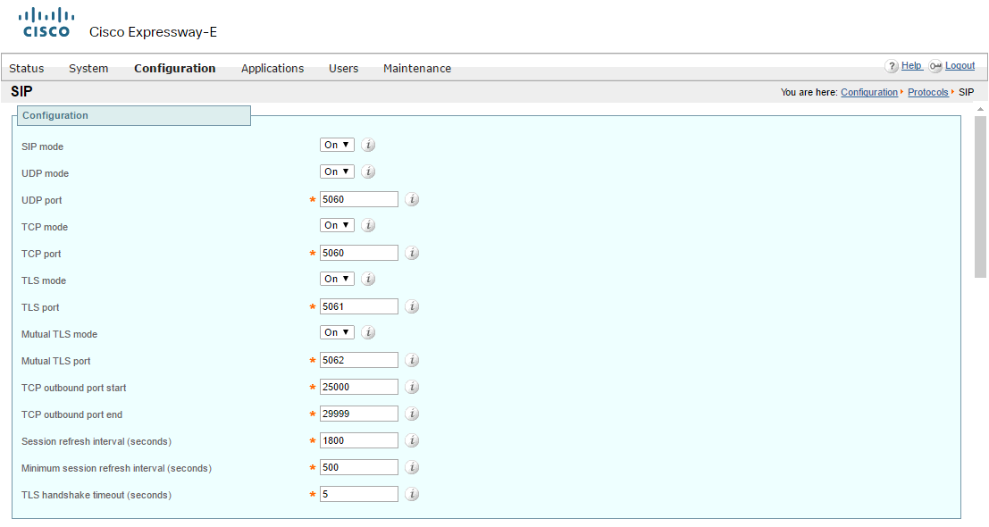Show info for TCP outbound port start
This screenshot has height=527, width=989.
[x=412, y=387]
